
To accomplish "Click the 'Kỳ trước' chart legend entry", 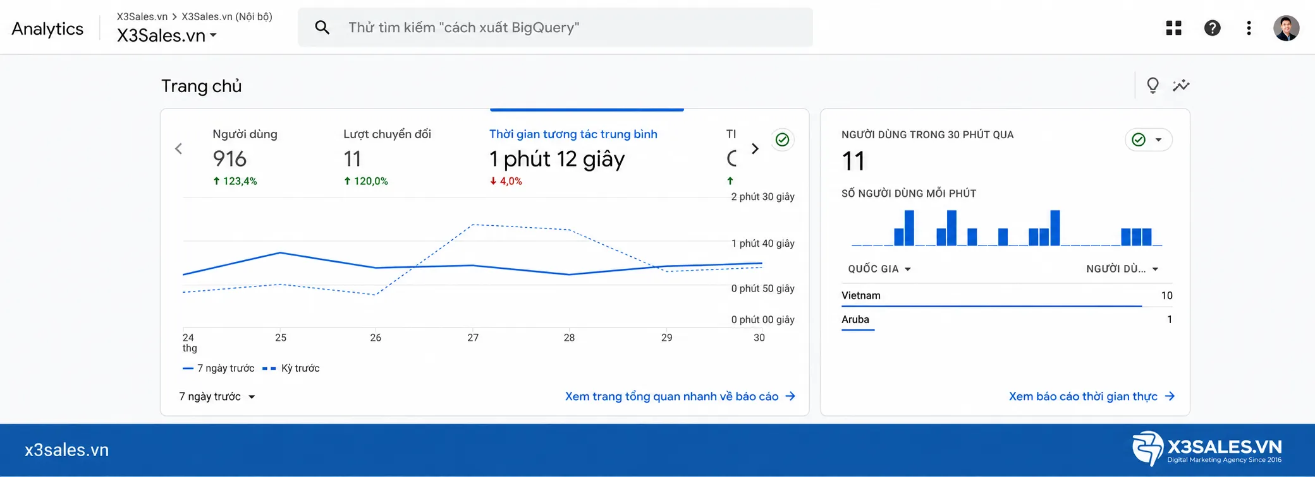I will click(x=291, y=368).
